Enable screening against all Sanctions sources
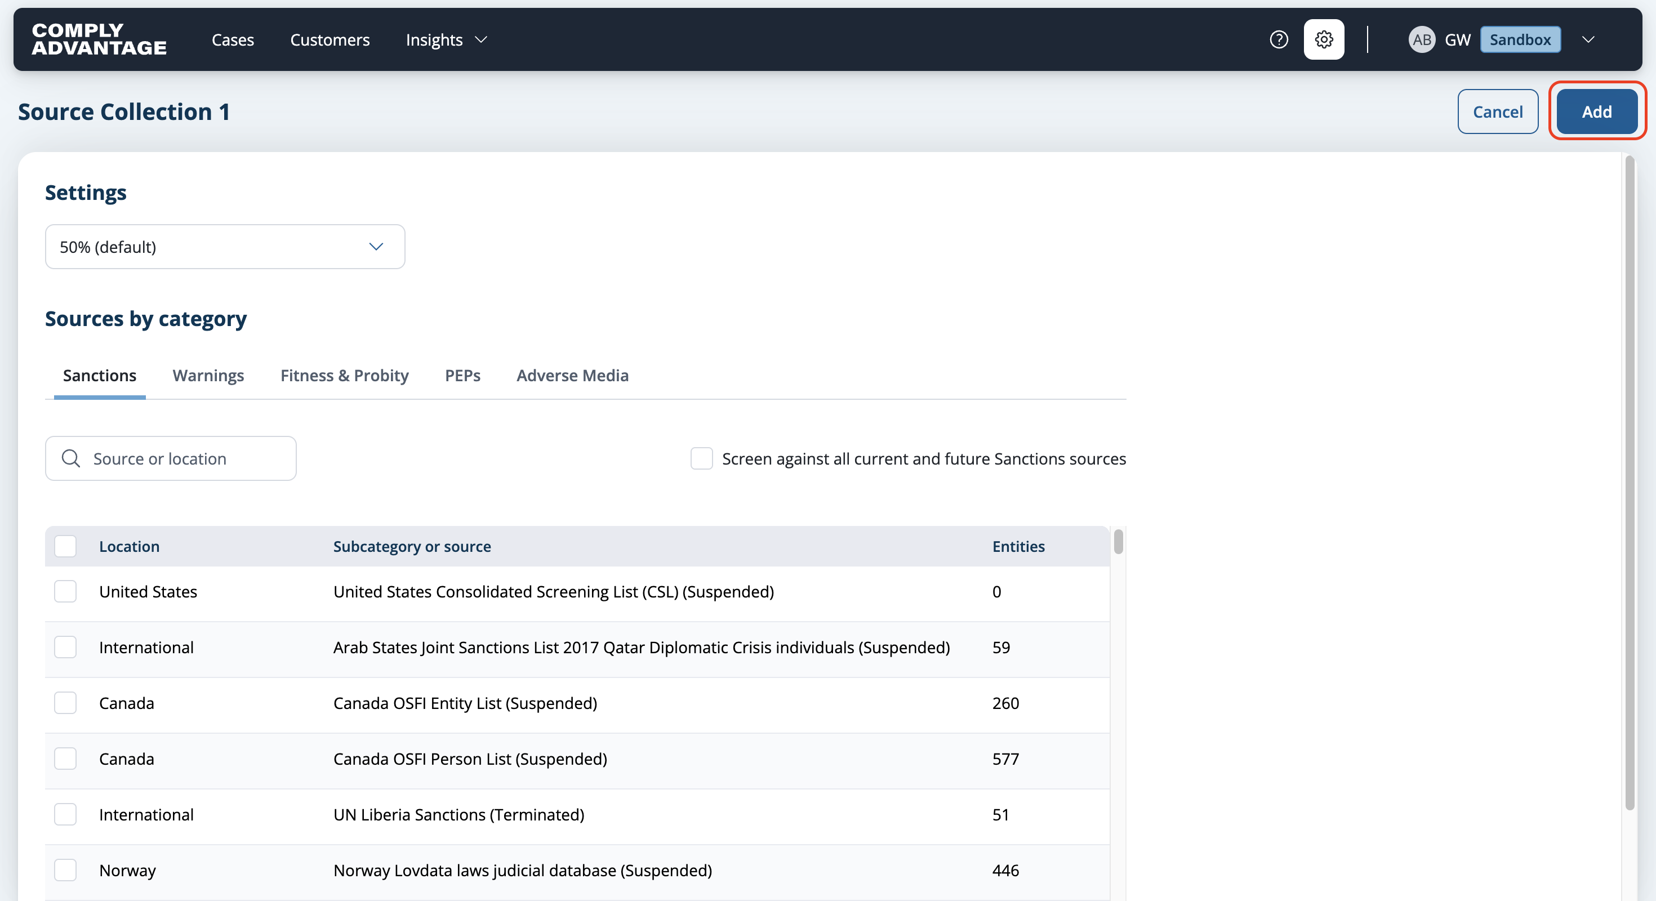This screenshot has height=901, width=1656. [x=701, y=458]
